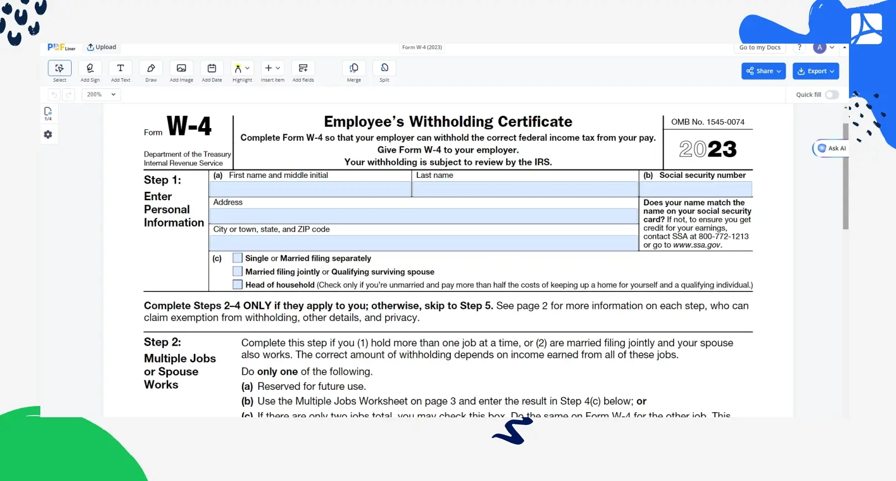Click the Employee's Withholding Certificate heading

click(x=448, y=122)
